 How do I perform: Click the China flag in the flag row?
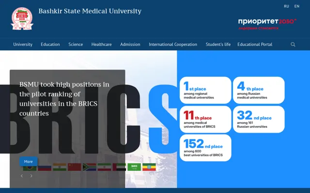click(x=75, y=167)
